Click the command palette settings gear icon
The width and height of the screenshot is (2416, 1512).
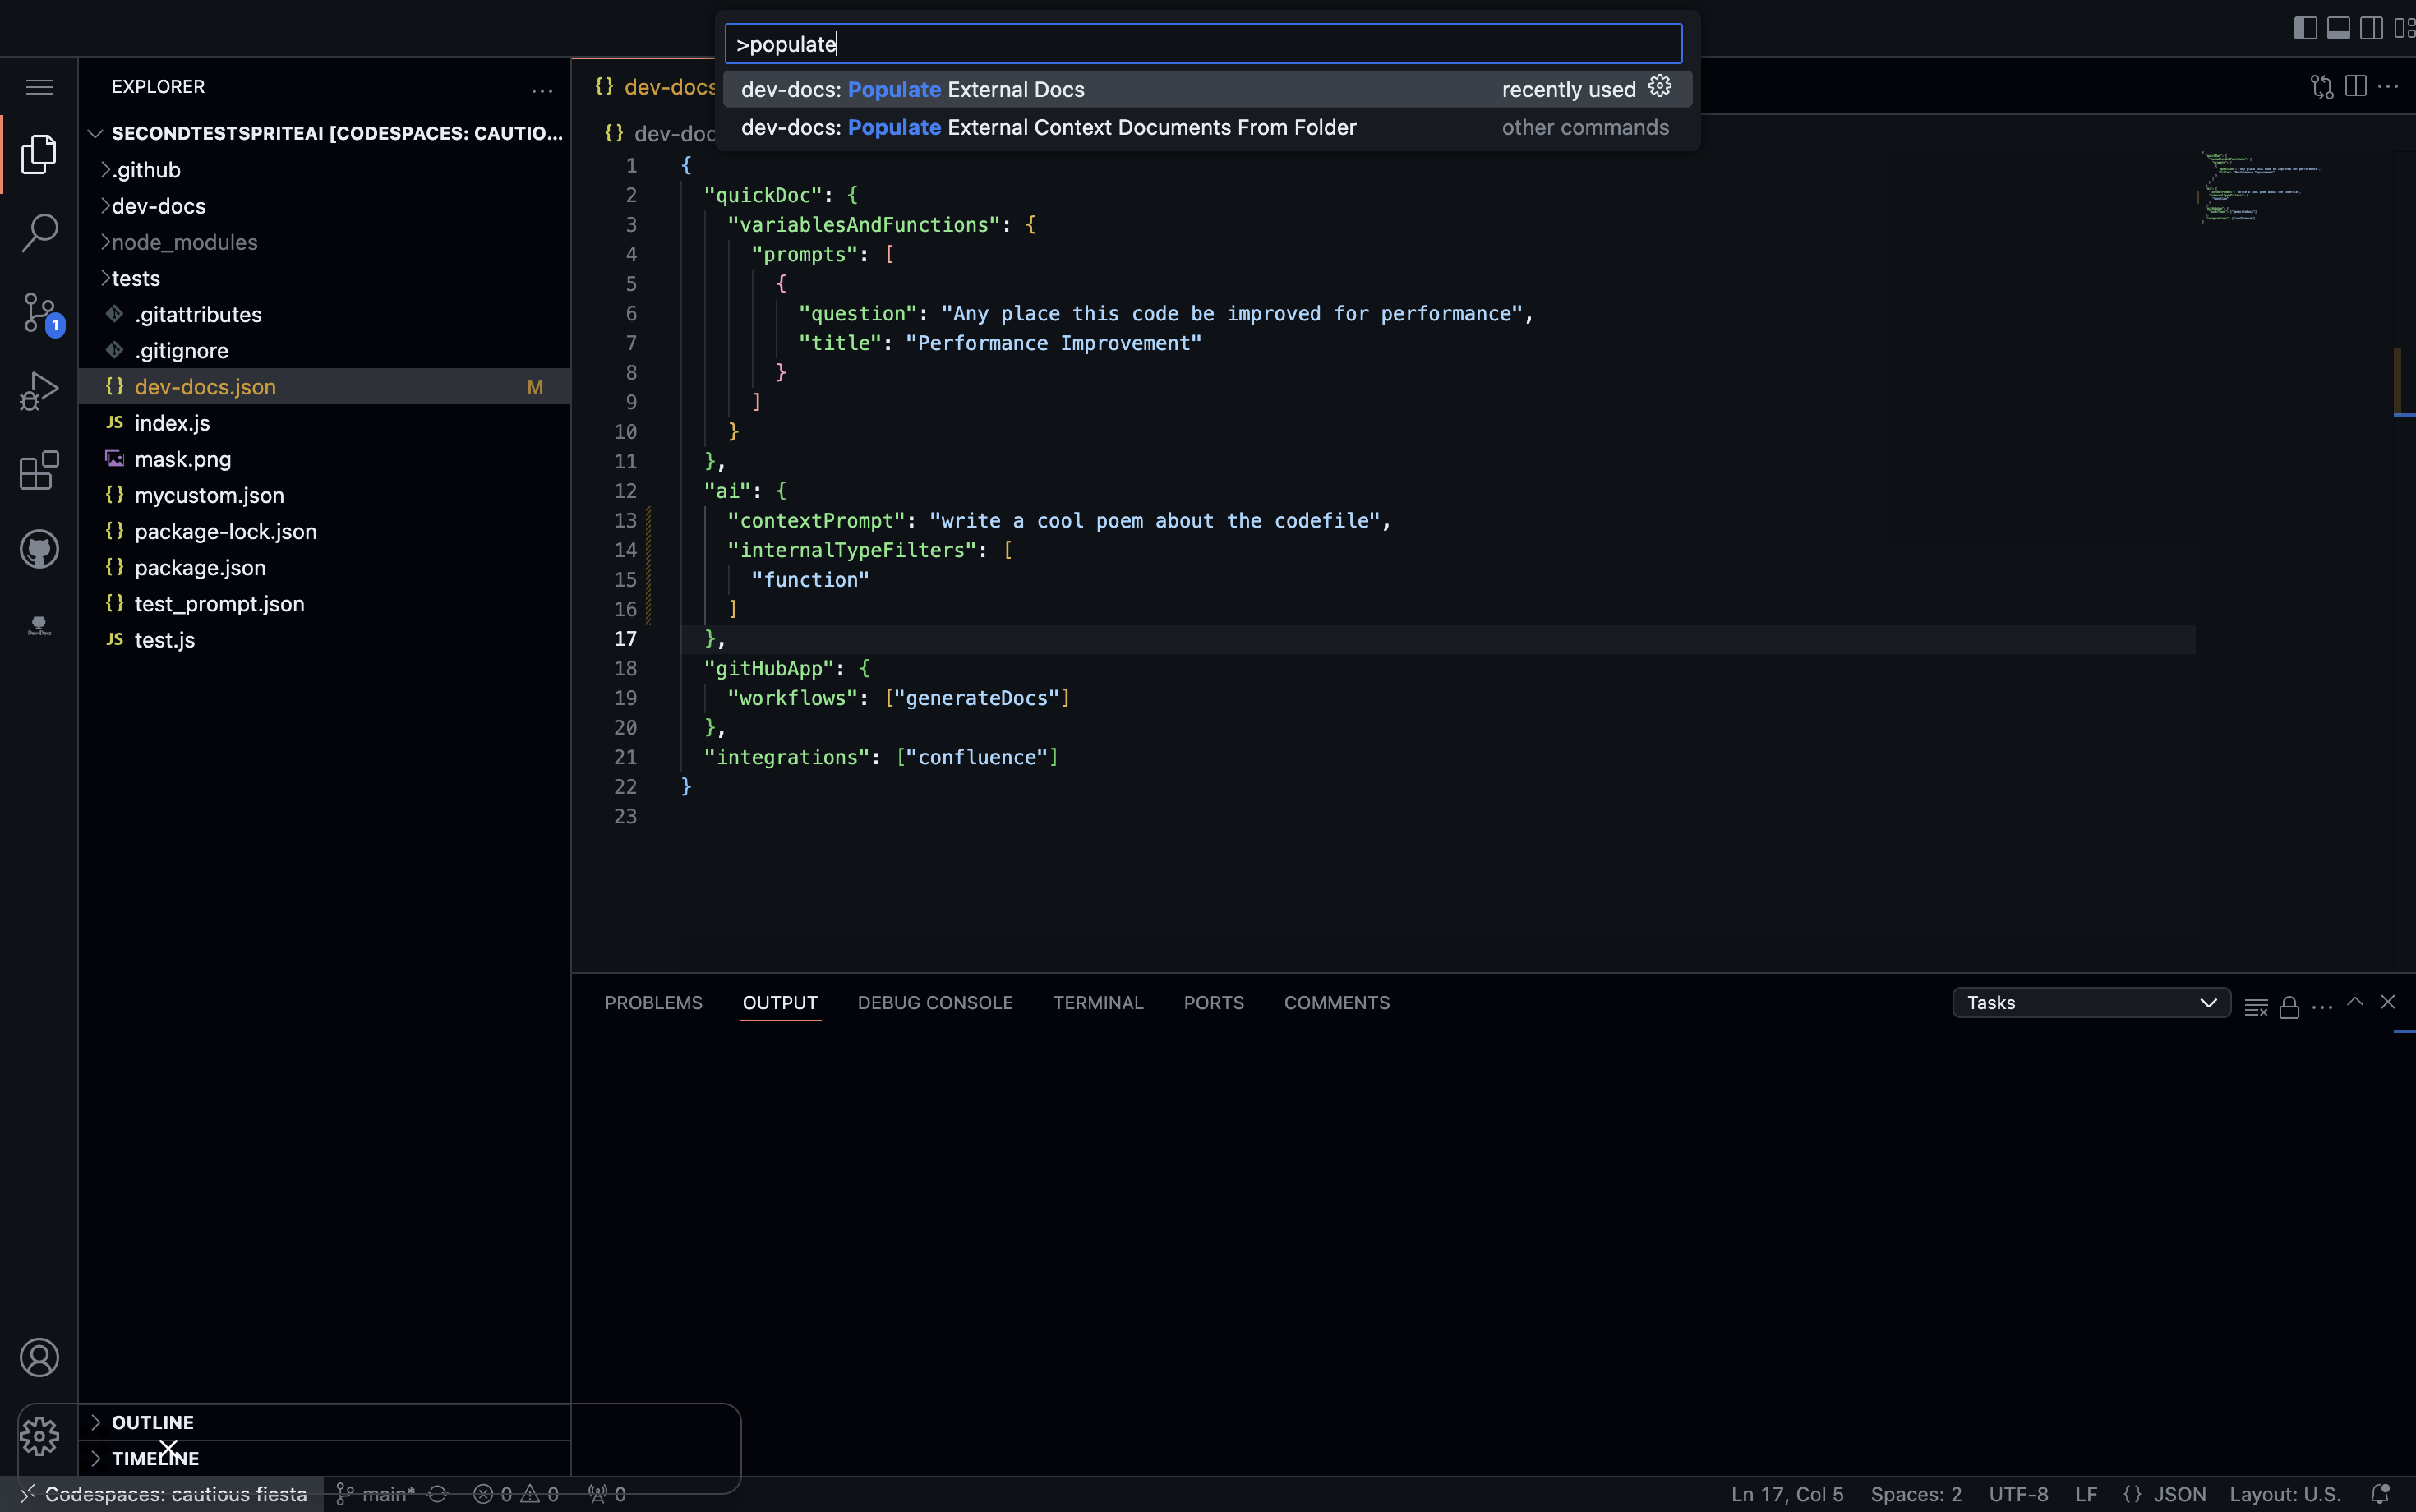(x=1658, y=87)
